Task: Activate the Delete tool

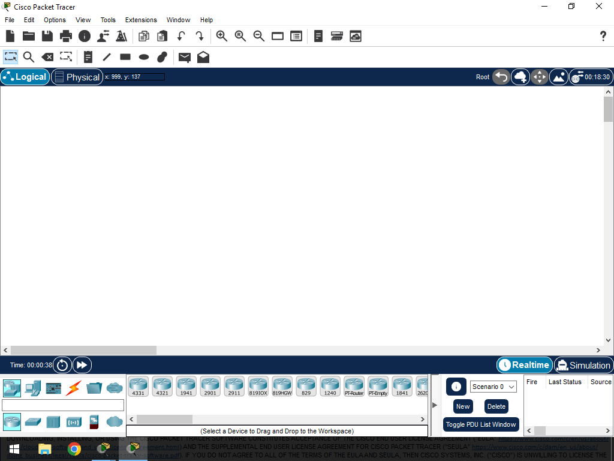Action: [47, 57]
